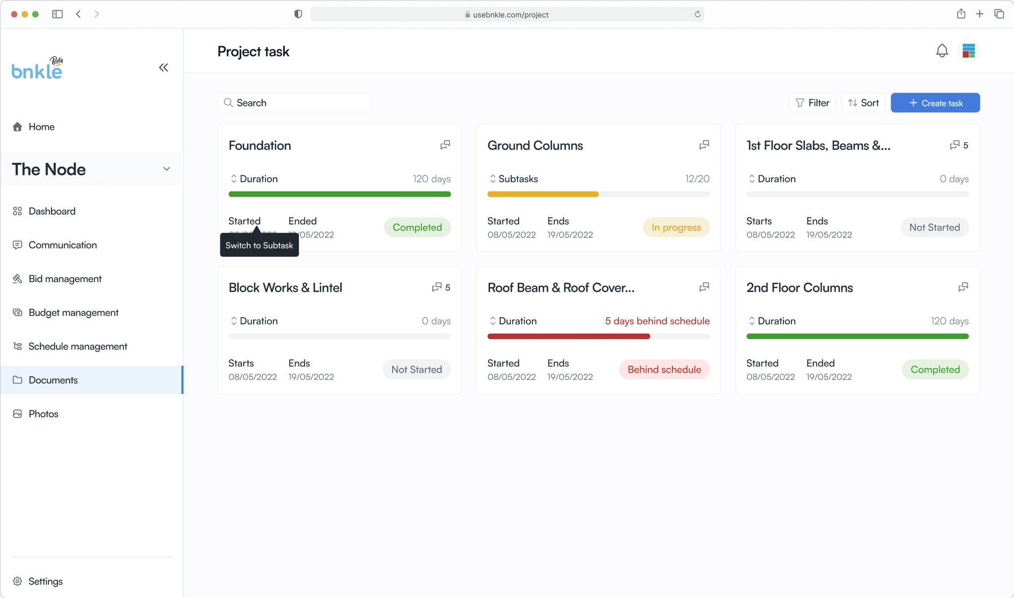1014x598 pixels.
Task: Click the Foundation green progress bar
Action: click(x=340, y=194)
